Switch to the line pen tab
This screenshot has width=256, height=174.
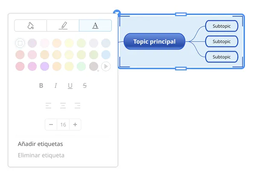pos(63,26)
